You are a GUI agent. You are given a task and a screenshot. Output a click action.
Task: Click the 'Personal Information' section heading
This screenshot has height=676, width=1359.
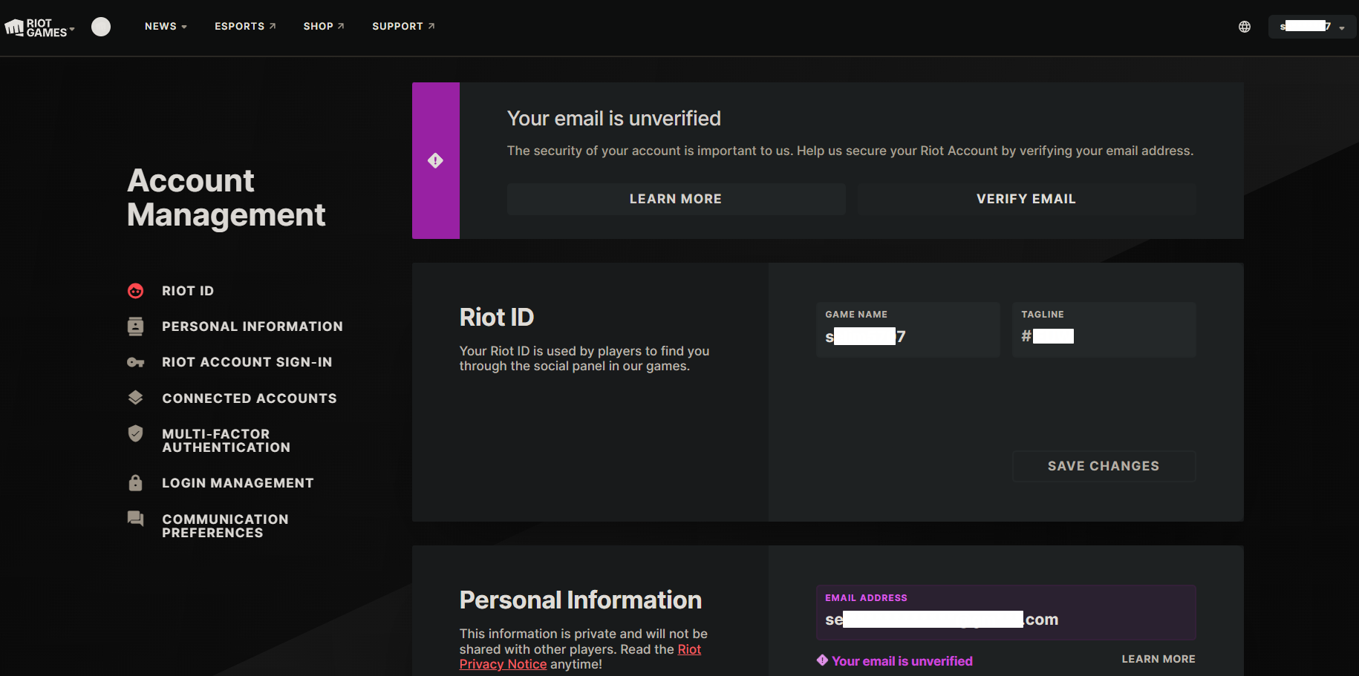[581, 600]
